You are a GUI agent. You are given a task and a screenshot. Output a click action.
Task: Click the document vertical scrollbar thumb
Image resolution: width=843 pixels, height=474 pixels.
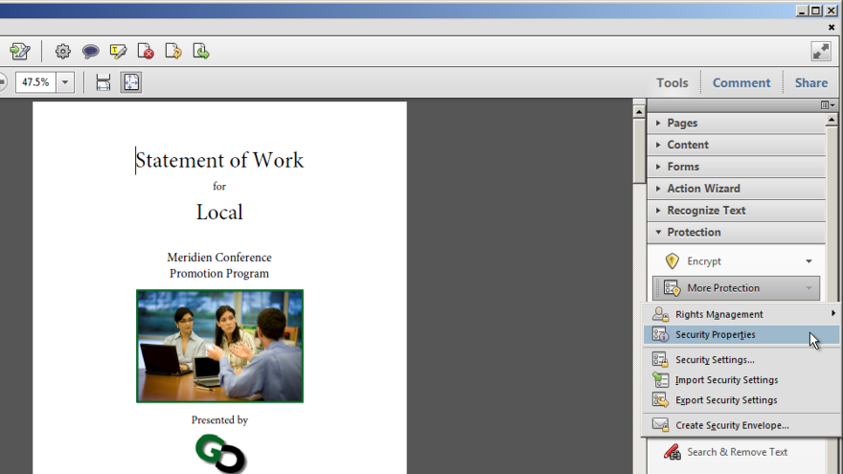click(639, 151)
